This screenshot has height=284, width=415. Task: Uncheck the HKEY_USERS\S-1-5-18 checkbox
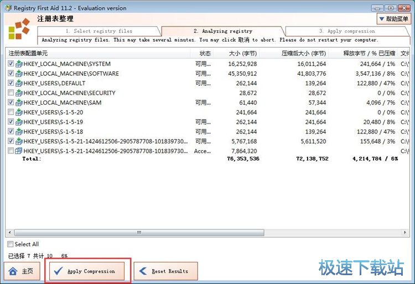coord(11,131)
